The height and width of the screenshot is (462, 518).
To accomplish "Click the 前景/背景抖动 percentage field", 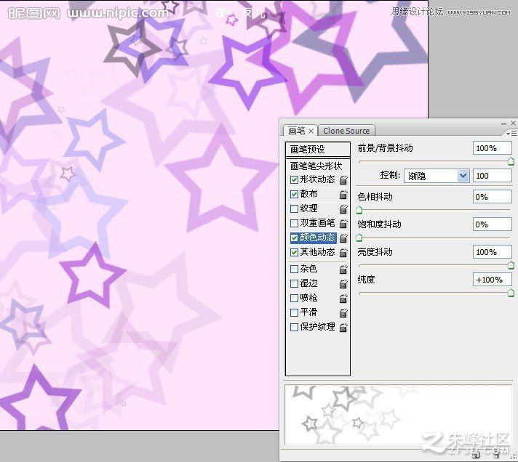I will coord(493,148).
